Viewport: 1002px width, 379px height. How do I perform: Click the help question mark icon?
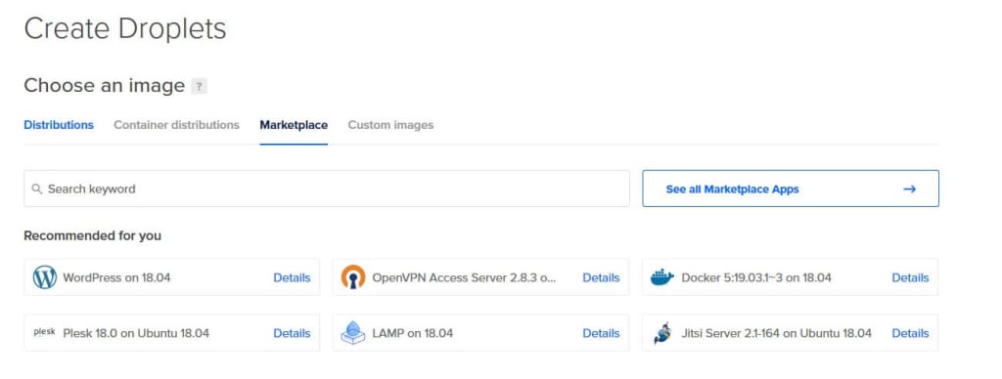click(200, 86)
